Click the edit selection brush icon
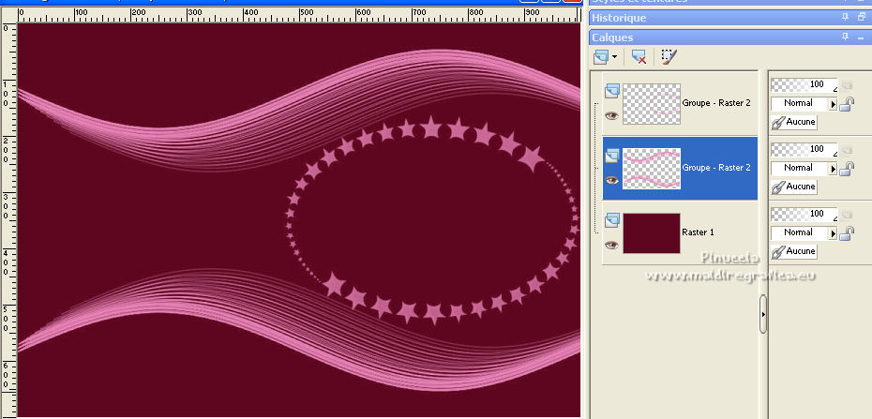 (669, 56)
